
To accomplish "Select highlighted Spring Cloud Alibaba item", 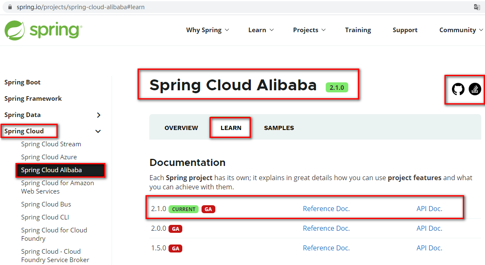I will click(60, 170).
